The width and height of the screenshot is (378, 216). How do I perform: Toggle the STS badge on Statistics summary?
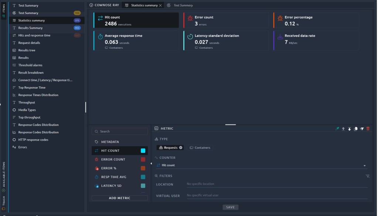[x=77, y=20]
